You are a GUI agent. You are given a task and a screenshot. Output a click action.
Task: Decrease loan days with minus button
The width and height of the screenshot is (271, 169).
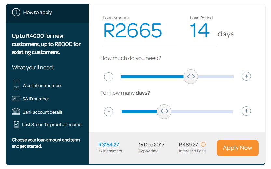pyautogui.click(x=109, y=112)
